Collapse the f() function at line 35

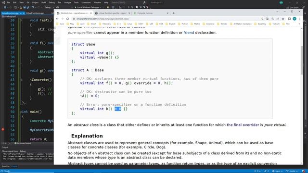21,43
